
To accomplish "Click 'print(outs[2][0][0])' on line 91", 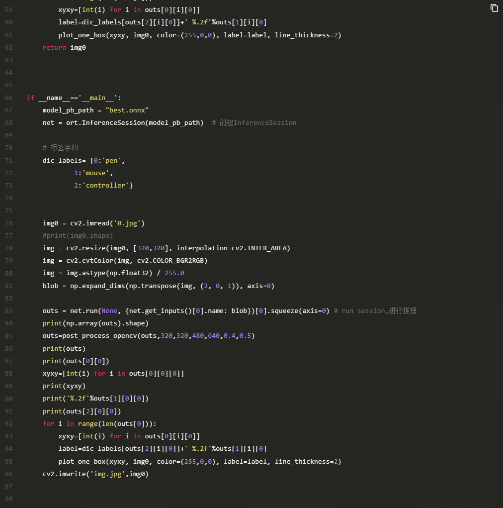I will 82,411.
